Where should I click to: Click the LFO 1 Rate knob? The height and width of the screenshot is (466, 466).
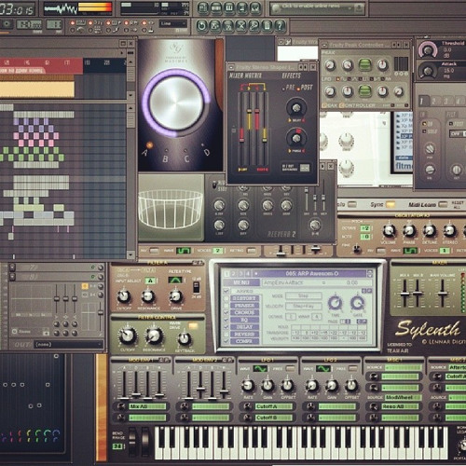pyautogui.click(x=248, y=385)
